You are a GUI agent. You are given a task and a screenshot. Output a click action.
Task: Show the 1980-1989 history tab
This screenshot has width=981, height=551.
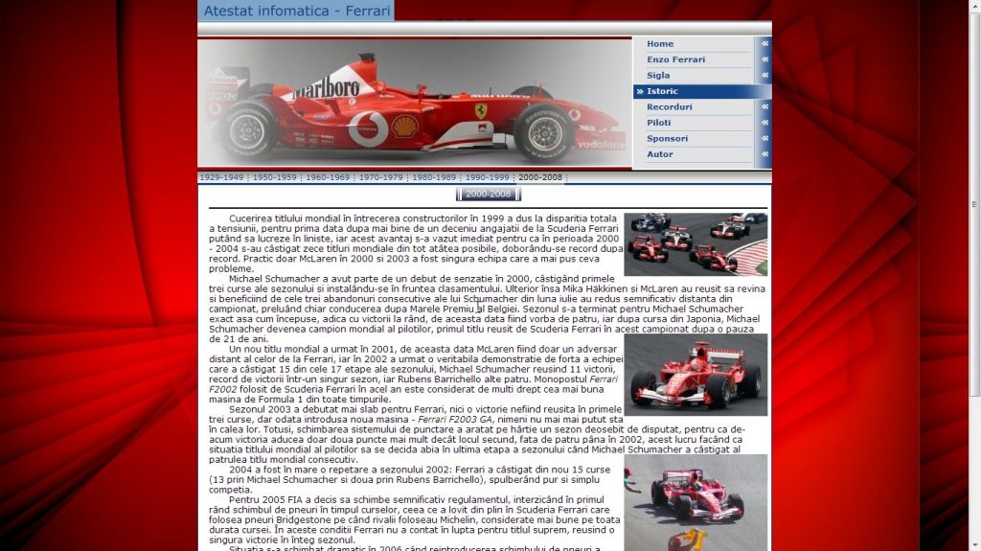434,177
